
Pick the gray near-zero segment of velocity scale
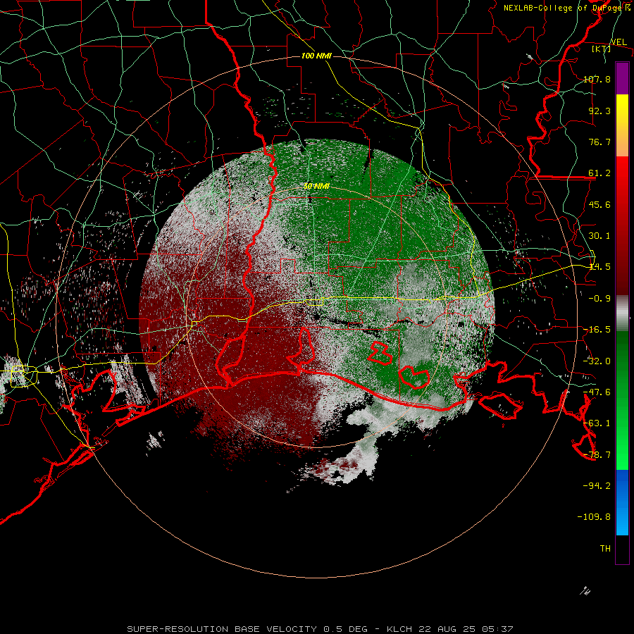point(622,313)
